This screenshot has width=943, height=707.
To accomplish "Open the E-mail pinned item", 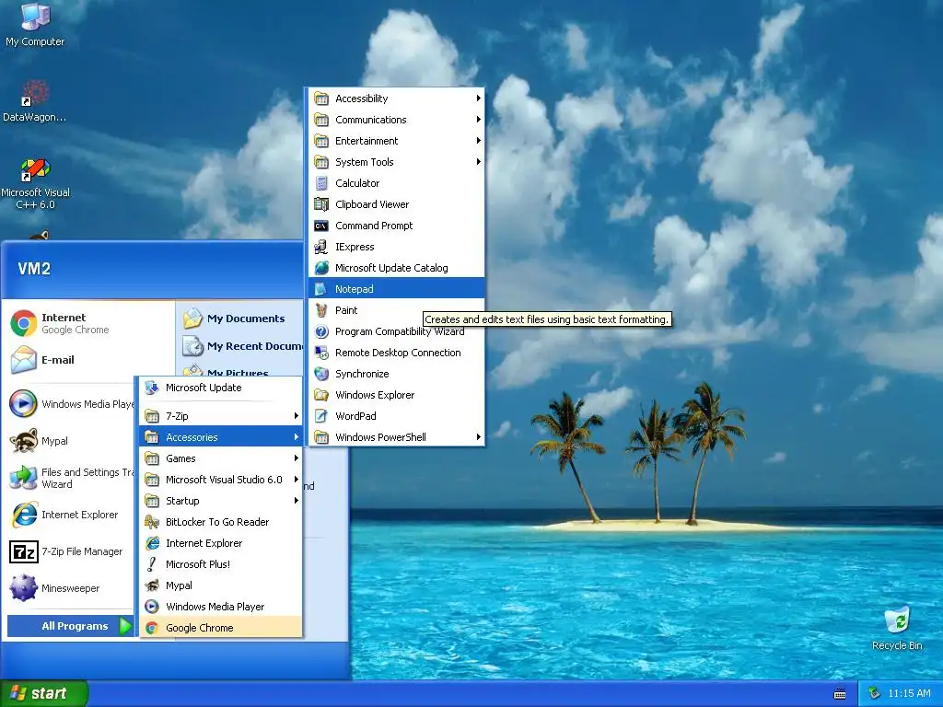I will point(87,360).
